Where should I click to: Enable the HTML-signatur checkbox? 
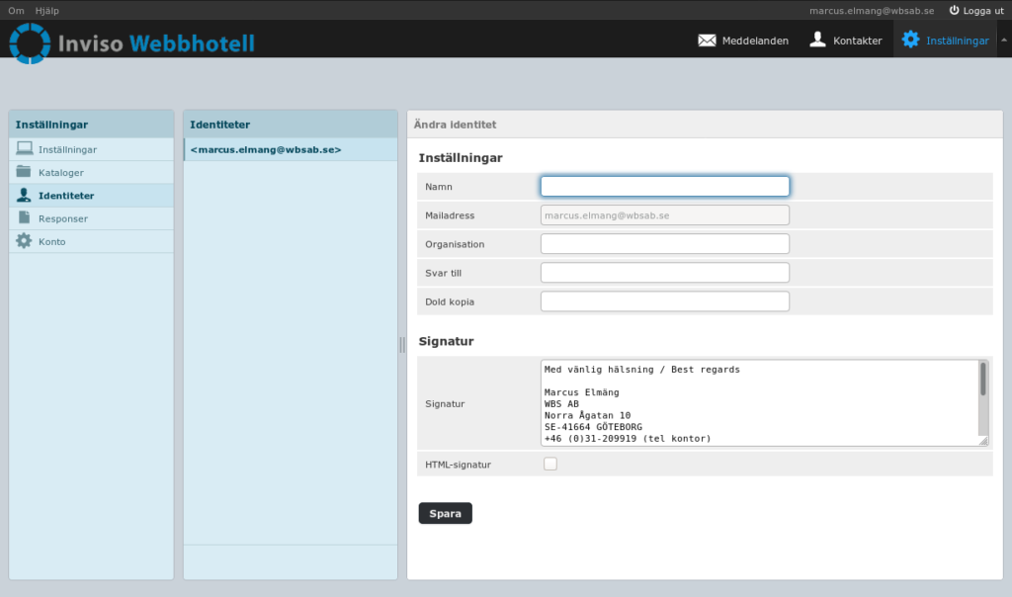tap(550, 464)
